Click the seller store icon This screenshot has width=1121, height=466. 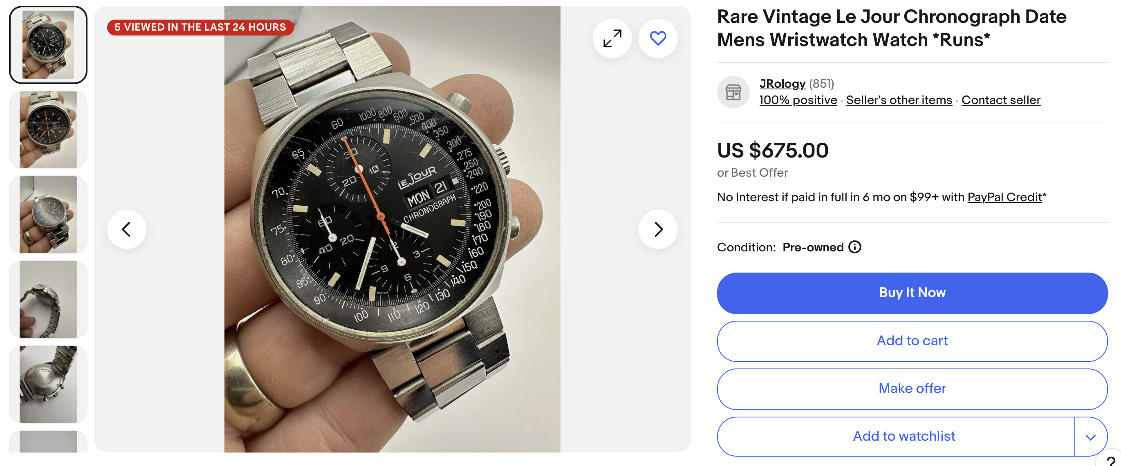733,92
